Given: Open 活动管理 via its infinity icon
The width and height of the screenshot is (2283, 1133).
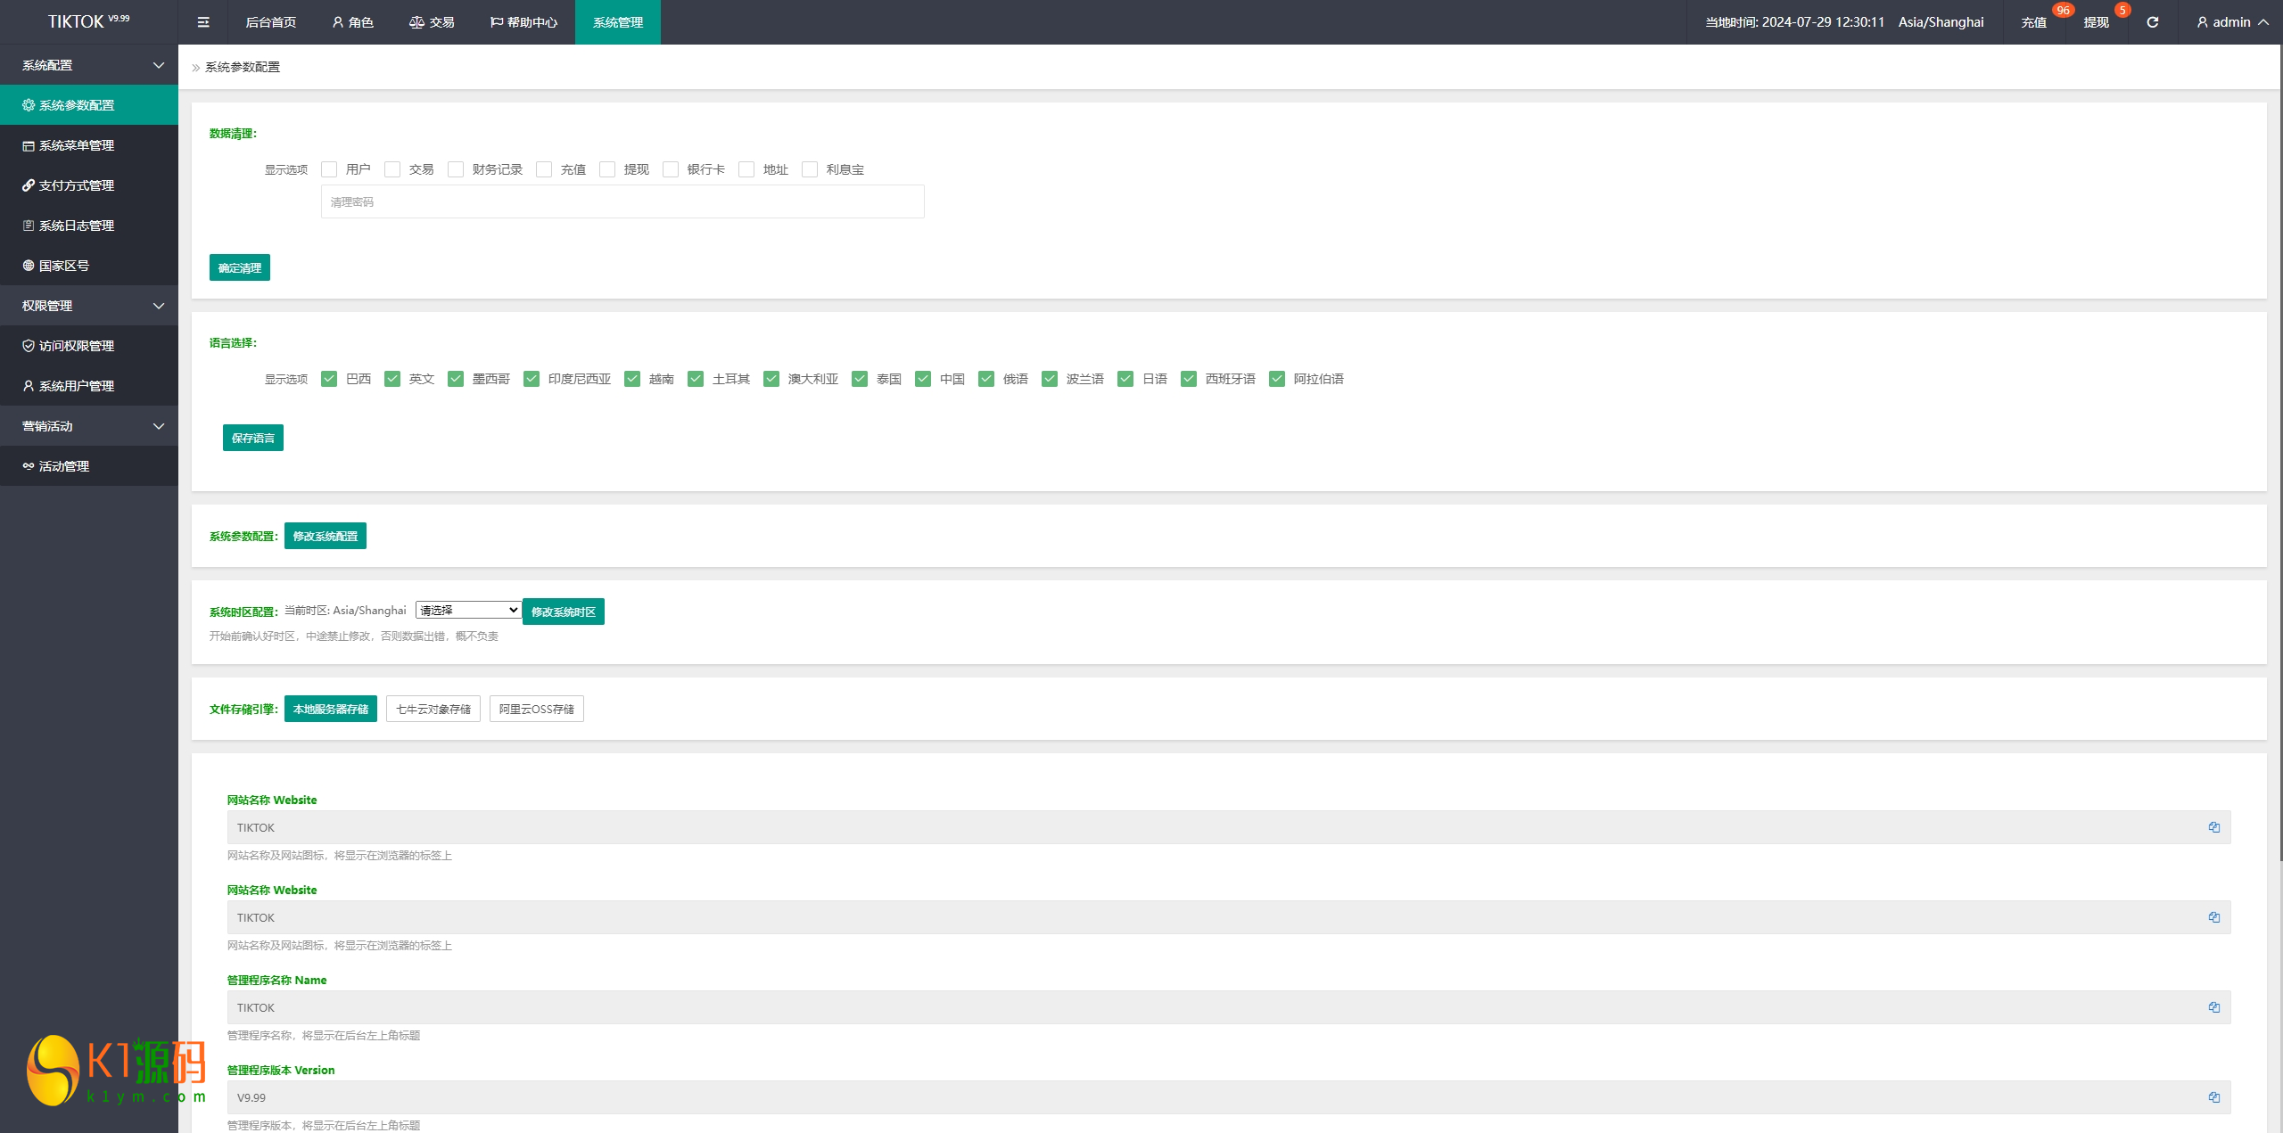Looking at the screenshot, I should 29,466.
